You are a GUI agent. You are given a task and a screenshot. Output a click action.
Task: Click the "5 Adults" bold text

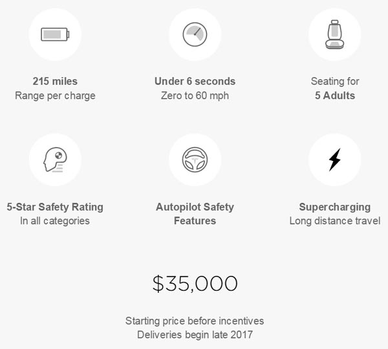(334, 96)
